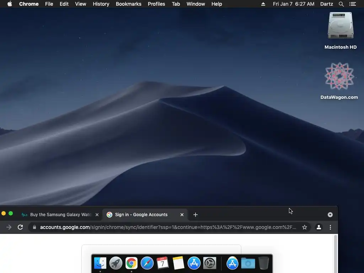Image resolution: width=364 pixels, height=273 pixels.
Task: Open the View menu
Action: click(81, 4)
